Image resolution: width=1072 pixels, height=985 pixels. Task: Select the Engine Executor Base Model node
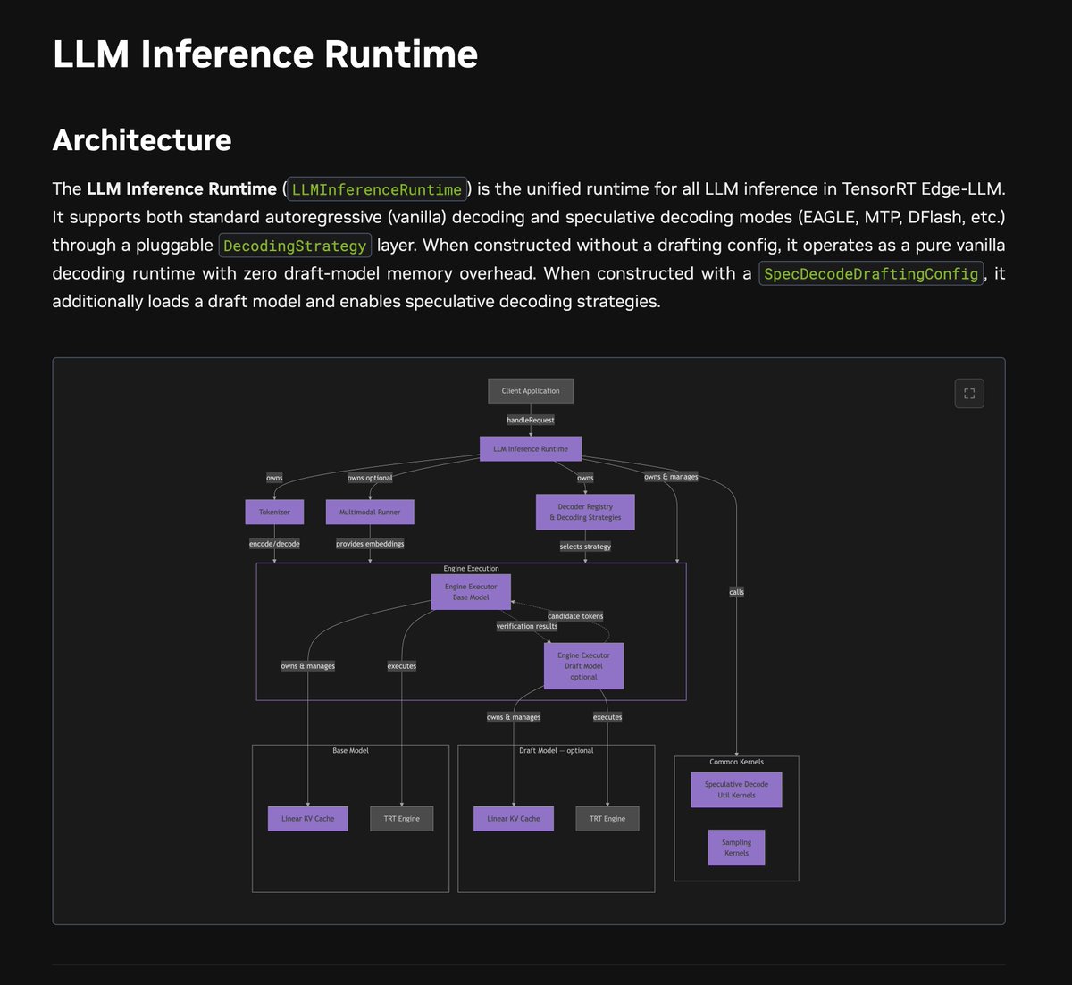(x=471, y=592)
